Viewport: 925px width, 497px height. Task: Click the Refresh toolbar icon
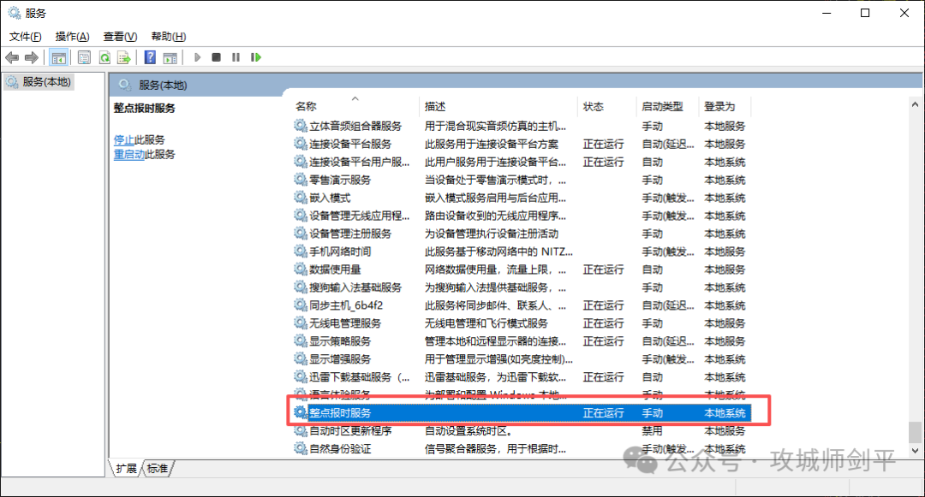pos(104,57)
